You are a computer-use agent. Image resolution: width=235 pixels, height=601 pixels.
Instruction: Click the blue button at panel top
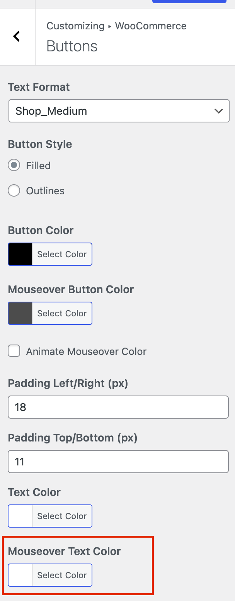189,2
